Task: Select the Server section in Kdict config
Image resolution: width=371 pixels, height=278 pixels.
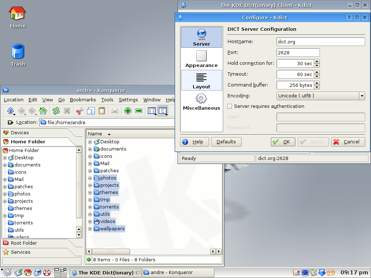Action: (201, 37)
